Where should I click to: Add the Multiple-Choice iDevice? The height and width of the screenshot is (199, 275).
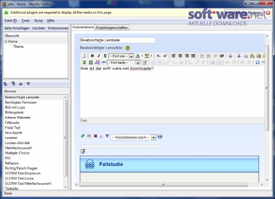17,153
